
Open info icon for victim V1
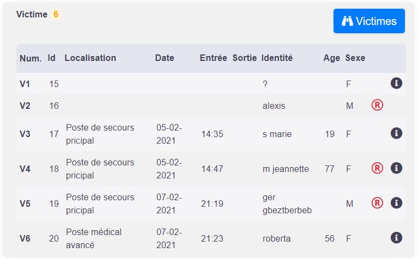tap(396, 83)
